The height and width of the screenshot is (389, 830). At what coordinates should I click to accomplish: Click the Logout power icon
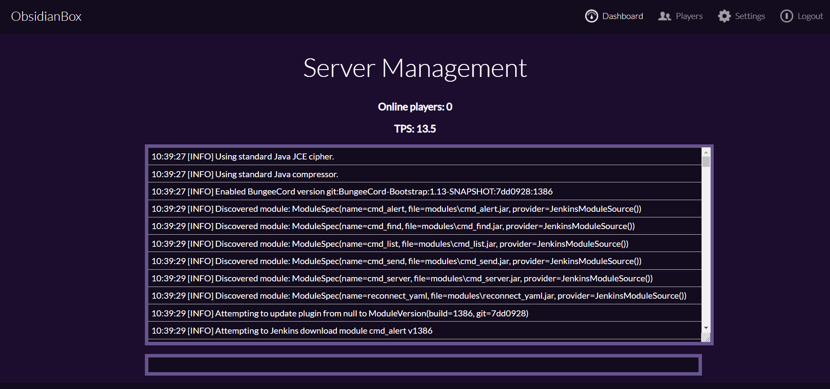coord(786,16)
